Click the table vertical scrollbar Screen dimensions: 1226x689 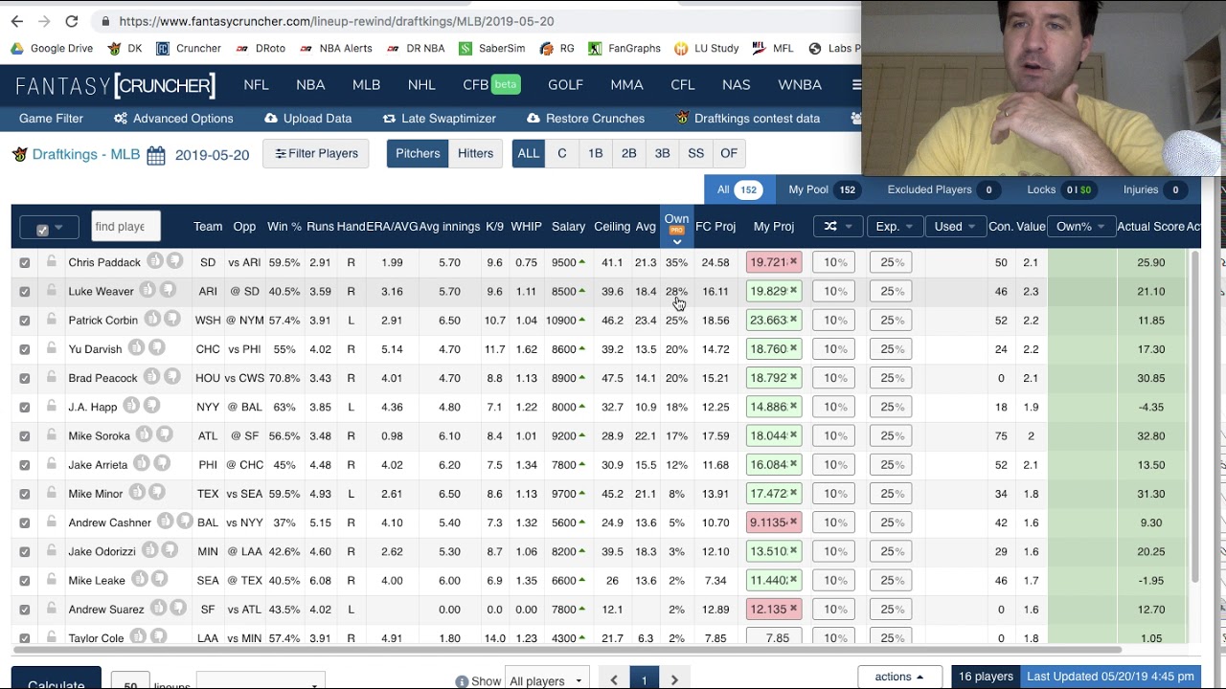point(1193,416)
